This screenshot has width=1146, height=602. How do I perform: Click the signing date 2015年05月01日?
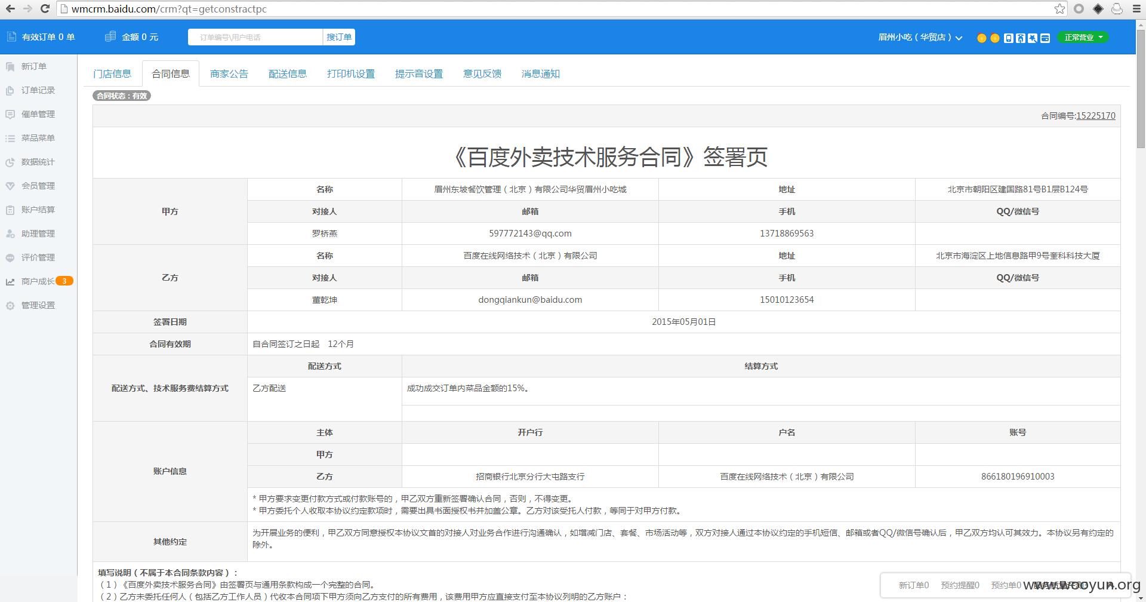(683, 322)
